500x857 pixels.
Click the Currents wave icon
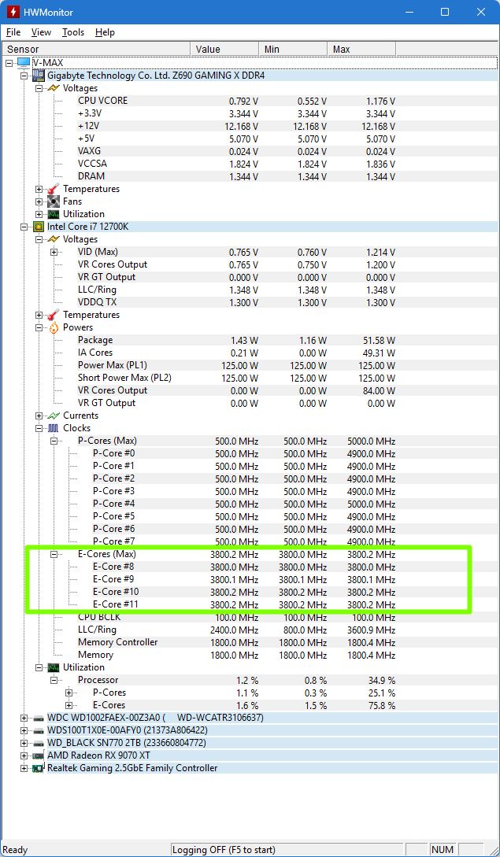(x=54, y=416)
